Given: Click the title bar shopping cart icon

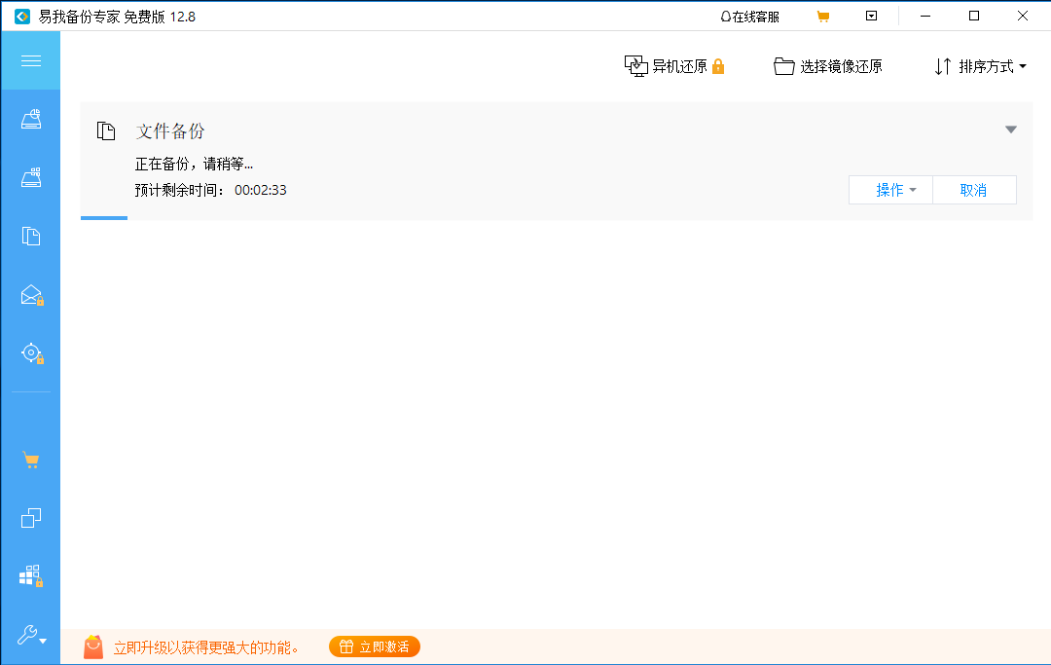Looking at the screenshot, I should tap(823, 17).
